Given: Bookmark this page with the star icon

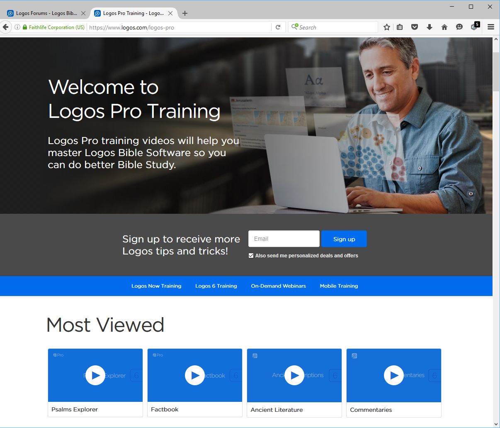Looking at the screenshot, I should point(387,27).
